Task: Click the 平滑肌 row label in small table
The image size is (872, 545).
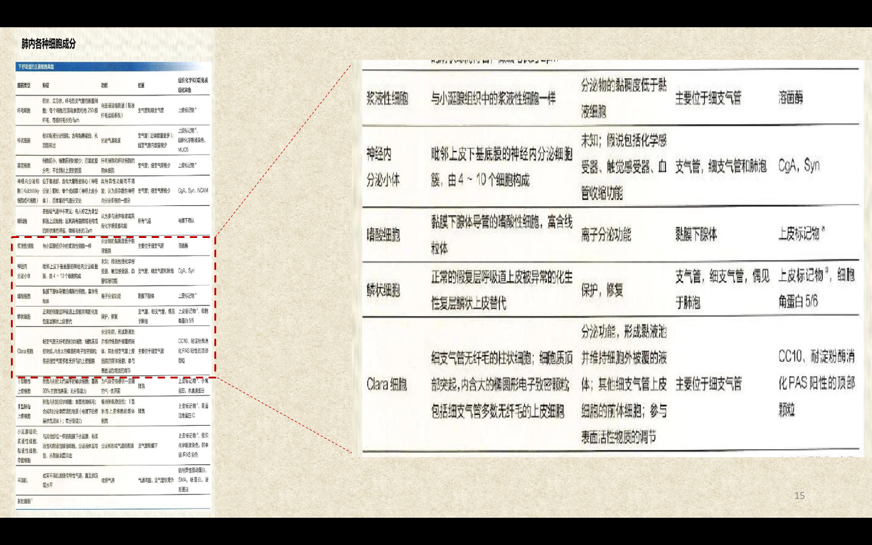Action: [x=22, y=480]
